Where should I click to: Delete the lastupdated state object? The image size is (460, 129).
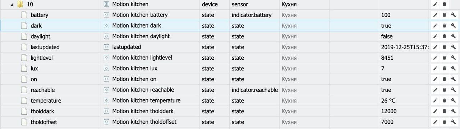pos(444,47)
